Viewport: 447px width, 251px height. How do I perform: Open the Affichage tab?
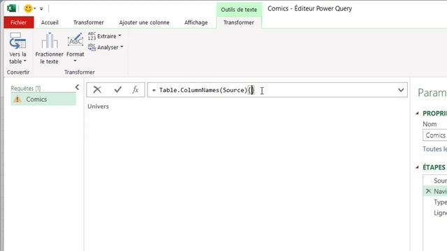tap(196, 22)
